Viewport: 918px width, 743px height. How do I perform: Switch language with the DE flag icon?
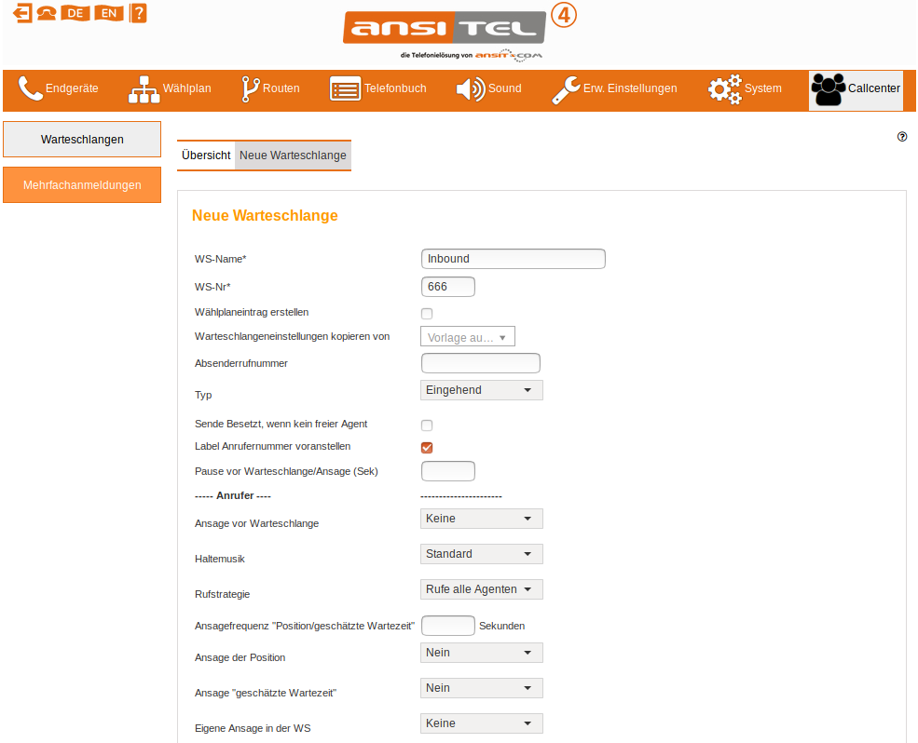[x=76, y=13]
